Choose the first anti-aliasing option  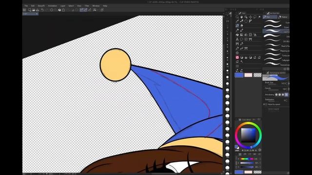[x=276, y=95]
